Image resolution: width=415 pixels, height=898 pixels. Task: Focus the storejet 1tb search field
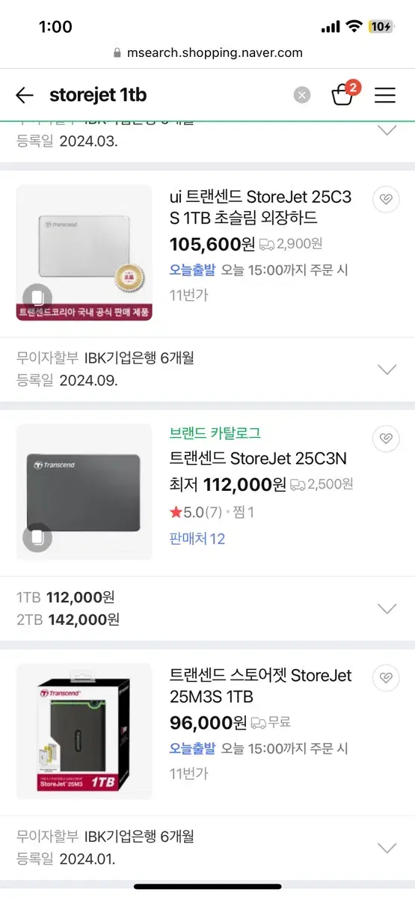click(x=168, y=95)
